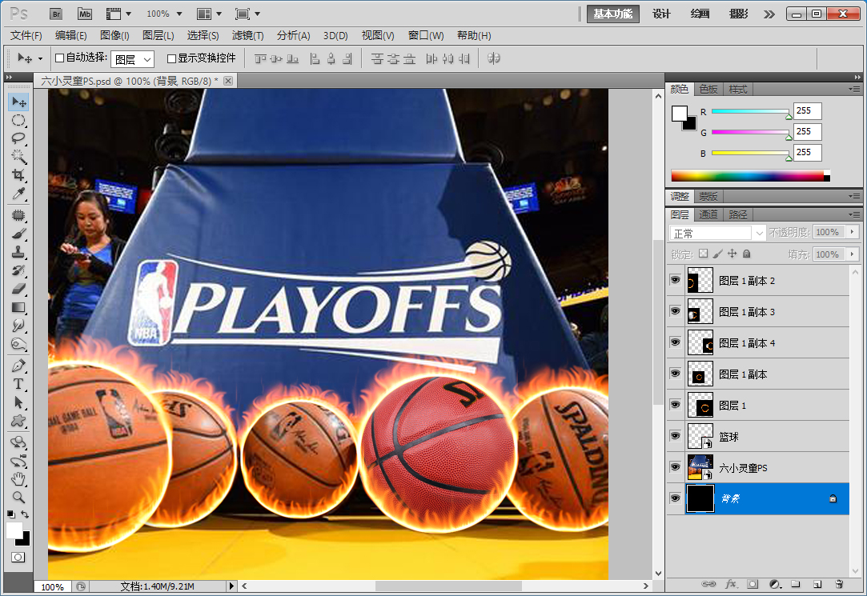Create a new layer group icon
Viewport: 867px width, 596px height.
pos(796,584)
